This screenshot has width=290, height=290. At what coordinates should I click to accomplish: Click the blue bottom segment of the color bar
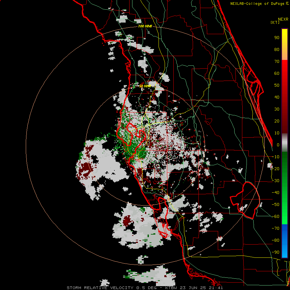coord(285,241)
